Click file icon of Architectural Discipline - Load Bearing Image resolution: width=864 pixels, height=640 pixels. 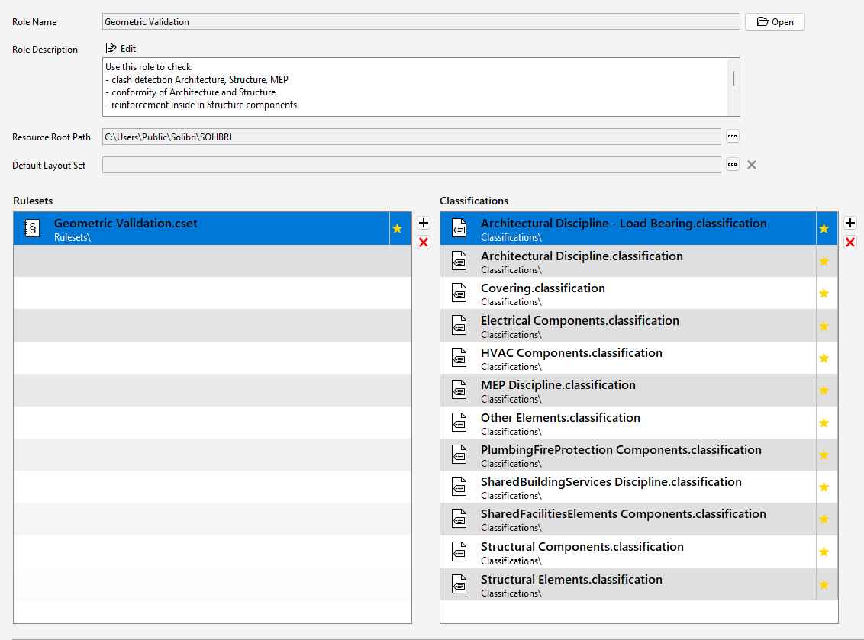(x=459, y=228)
